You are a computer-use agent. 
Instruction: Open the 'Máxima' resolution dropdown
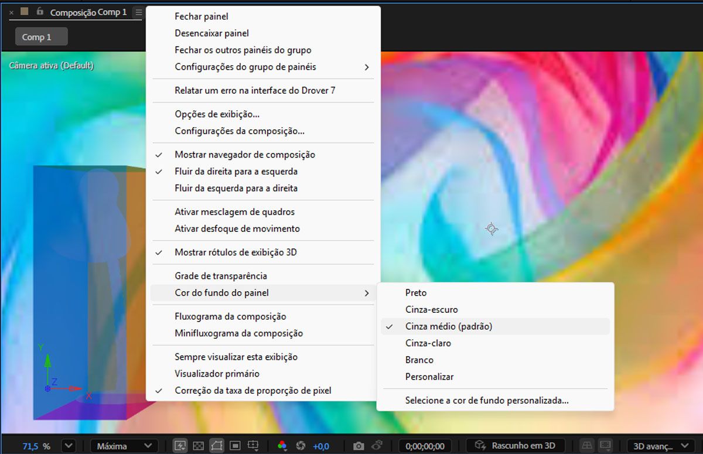click(124, 446)
